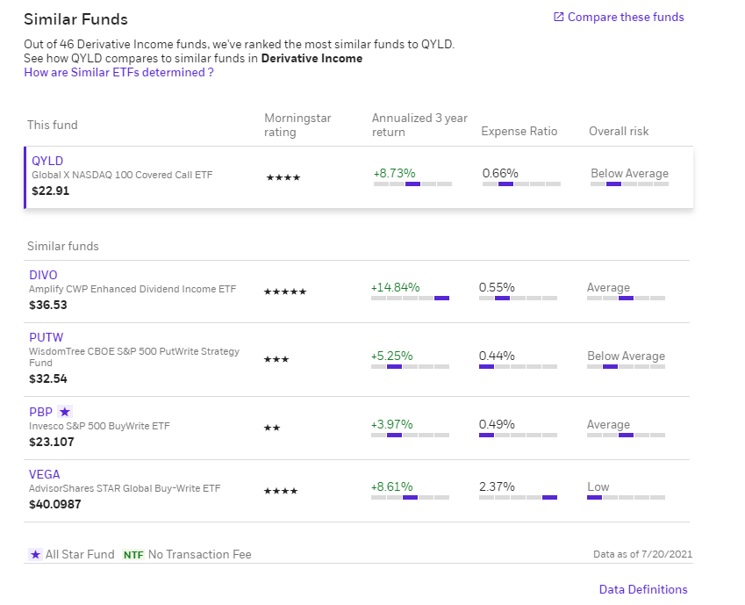This screenshot has height=605, width=745.
Task: Click the $36.53 price of DIVO
Action: [x=48, y=305]
